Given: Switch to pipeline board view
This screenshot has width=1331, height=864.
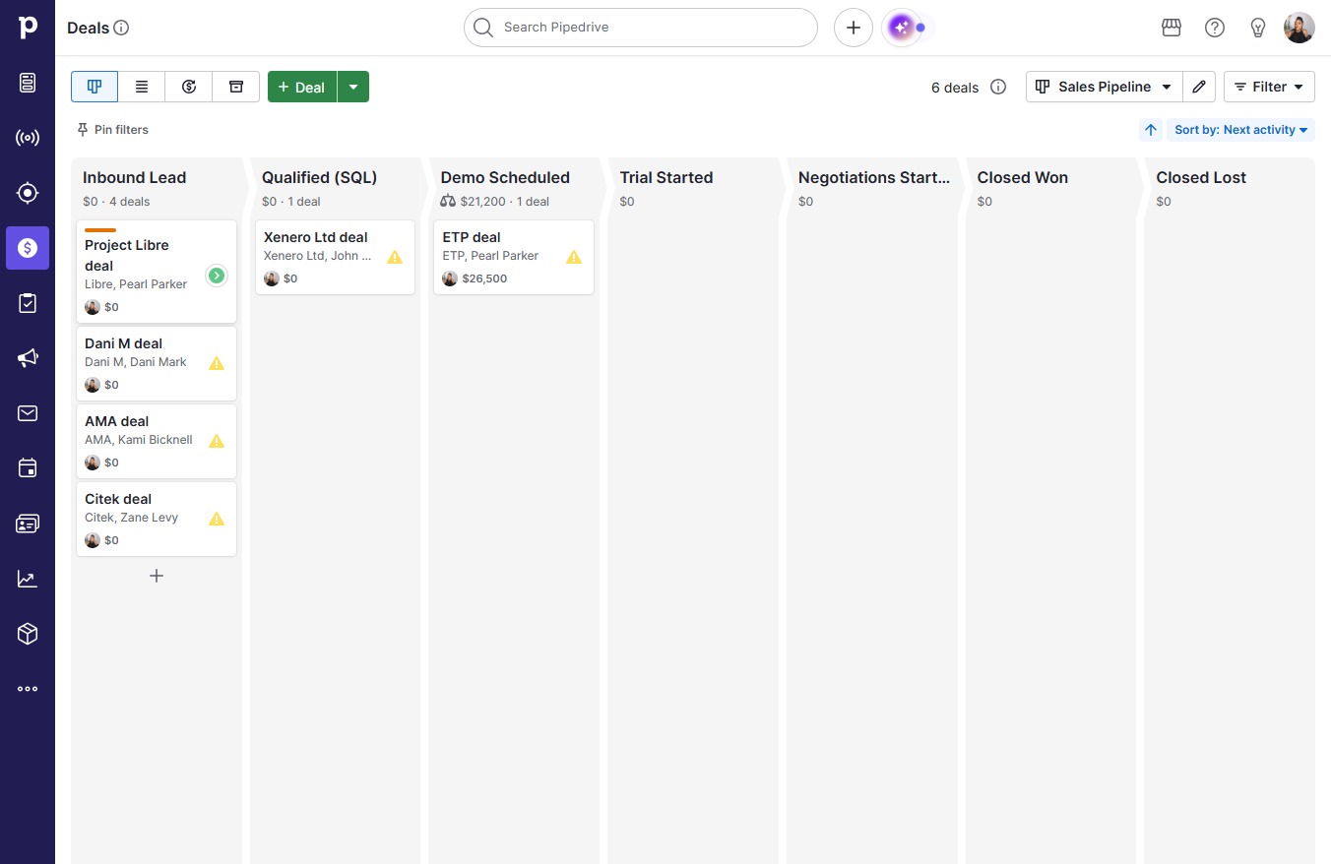Looking at the screenshot, I should [95, 87].
